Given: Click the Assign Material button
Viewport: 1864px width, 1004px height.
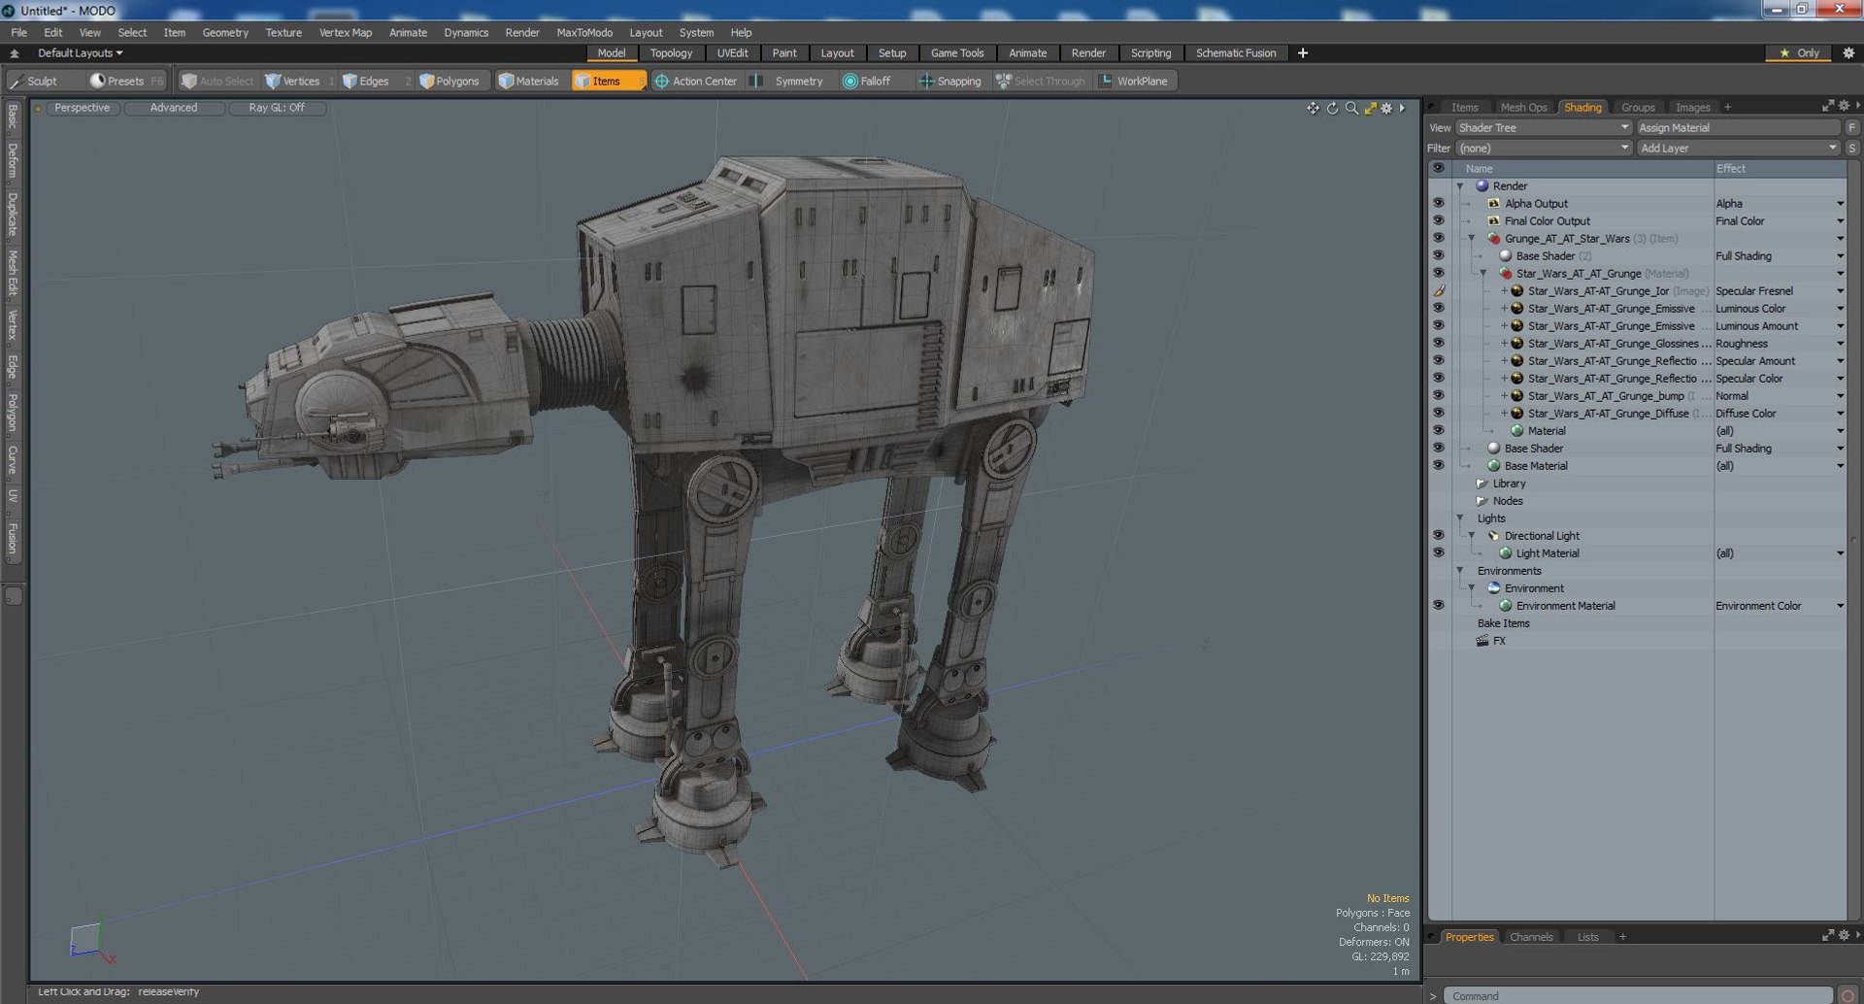Looking at the screenshot, I should click(1738, 128).
